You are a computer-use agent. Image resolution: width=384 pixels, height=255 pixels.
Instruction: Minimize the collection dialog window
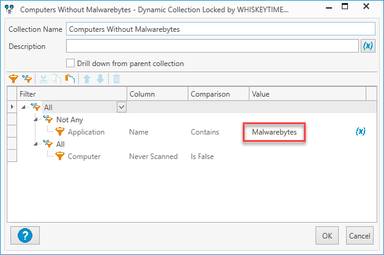point(329,7)
